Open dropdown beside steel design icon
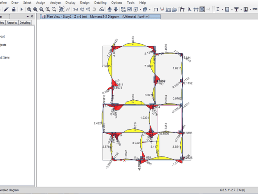 point(222,9)
